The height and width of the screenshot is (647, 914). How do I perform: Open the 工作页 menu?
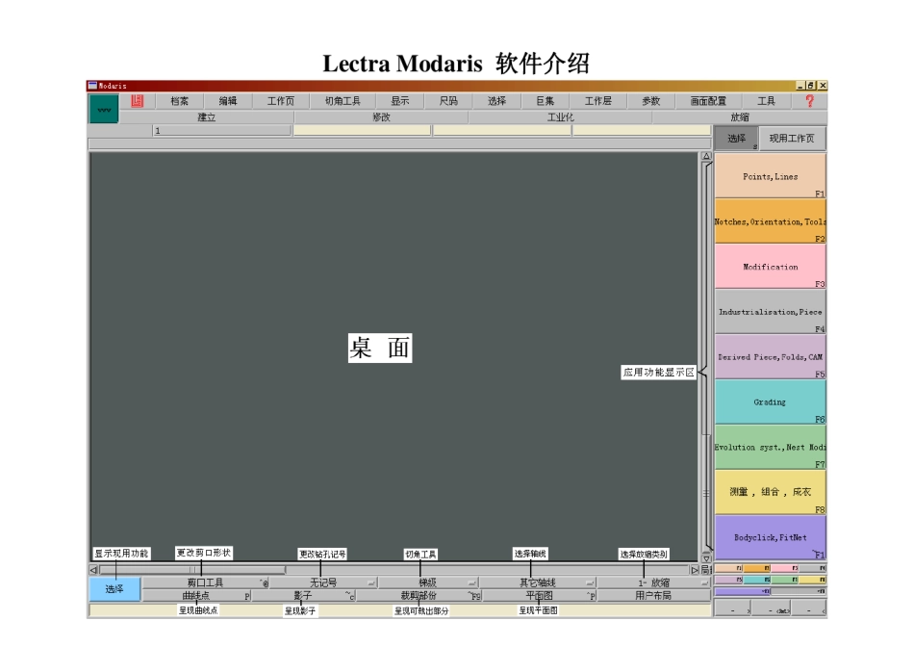(280, 101)
